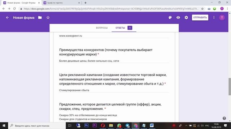Screen dimensions: 231x129
Task: Open Google account avatar in form header
Action: point(222,18)
